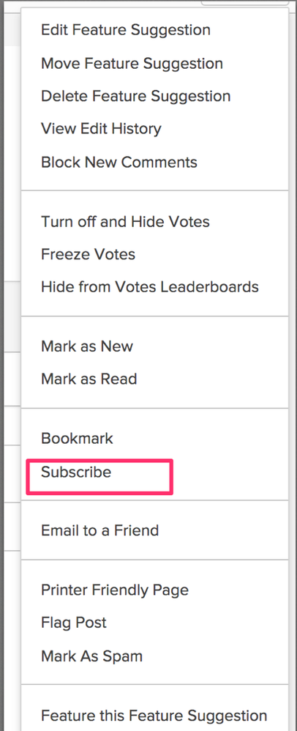Screen dimensions: 297x731
Task: Open Printer Friendly Page
Action: (115, 590)
